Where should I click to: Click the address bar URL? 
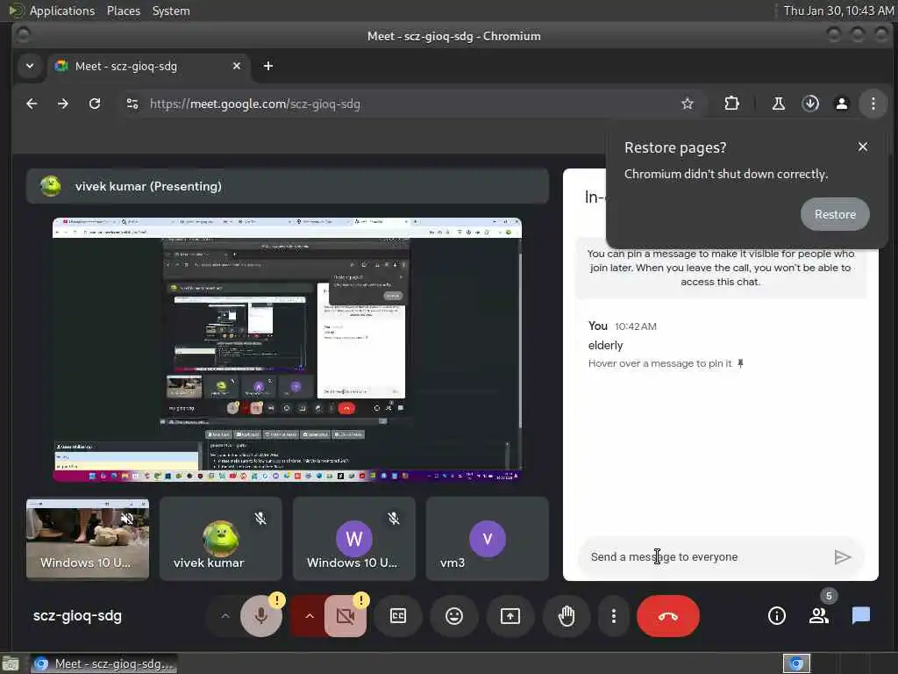pyautogui.click(x=255, y=104)
